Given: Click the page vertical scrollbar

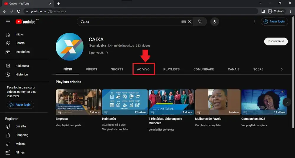Looking at the screenshot, I should (x=293, y=73).
